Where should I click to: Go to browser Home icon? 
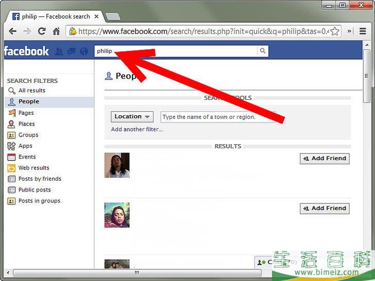56,31
